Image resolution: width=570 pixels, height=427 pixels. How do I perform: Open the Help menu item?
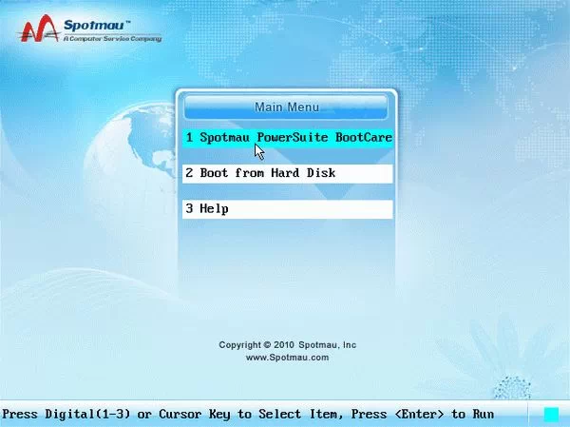pyautogui.click(x=288, y=209)
